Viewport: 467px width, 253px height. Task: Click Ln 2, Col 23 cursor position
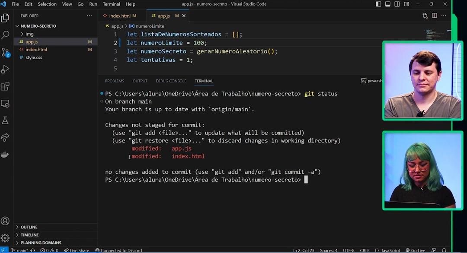[x=303, y=250]
